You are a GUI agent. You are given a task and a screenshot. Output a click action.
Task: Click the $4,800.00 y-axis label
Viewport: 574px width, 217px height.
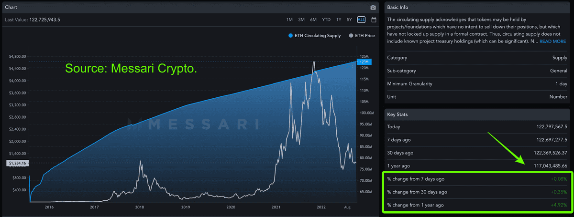click(17, 56)
